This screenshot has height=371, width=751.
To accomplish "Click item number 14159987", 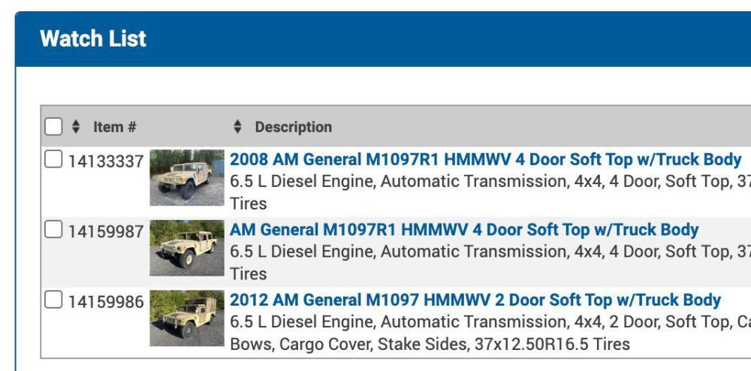I will 106,231.
